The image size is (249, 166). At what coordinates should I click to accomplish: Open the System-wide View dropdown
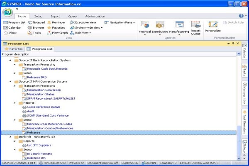(x=86, y=28)
